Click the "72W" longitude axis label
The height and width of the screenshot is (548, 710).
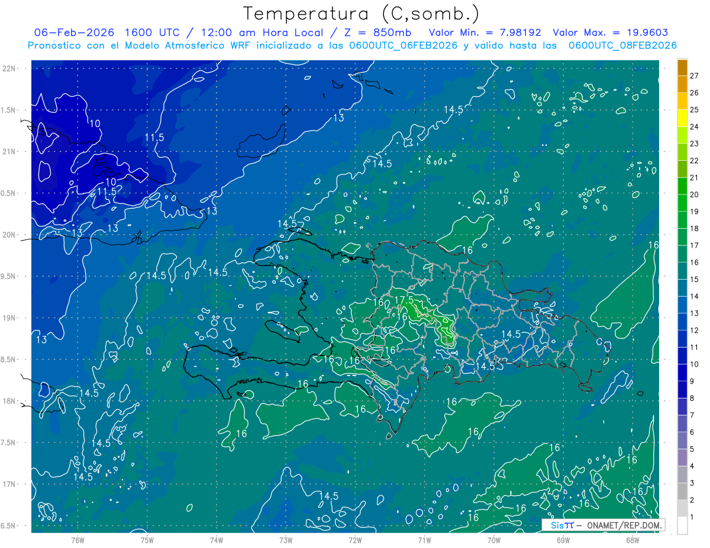[355, 540]
